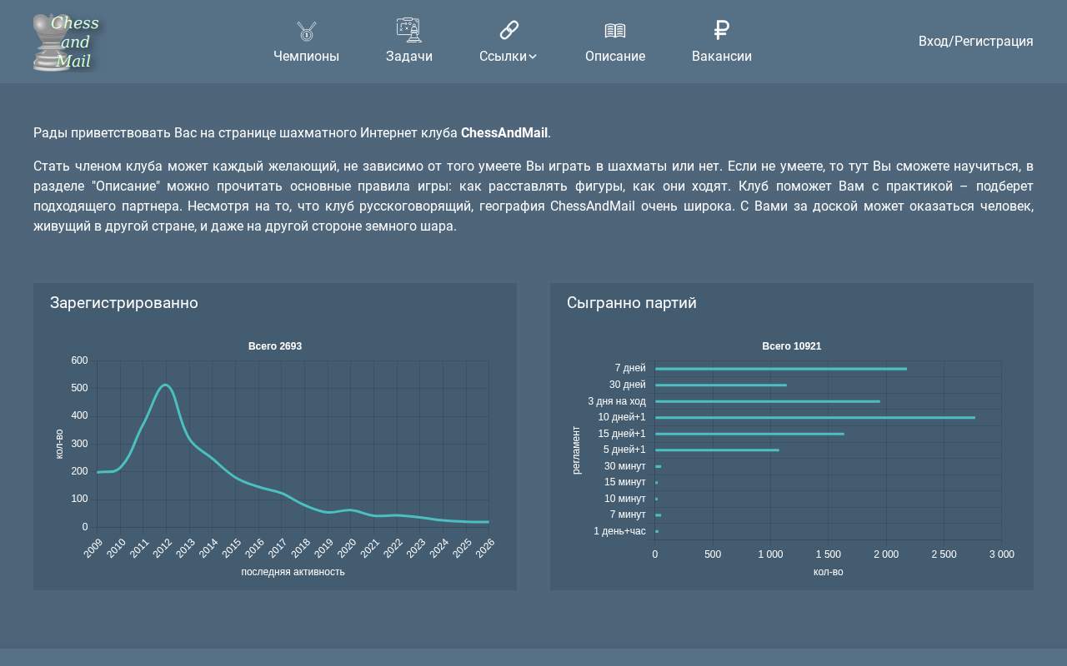Click the 1 день+час row label
This screenshot has width=1067, height=666.
click(619, 531)
